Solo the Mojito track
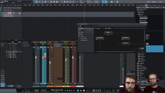Viewport: 165px width, 93px height. click(x=6, y=13)
